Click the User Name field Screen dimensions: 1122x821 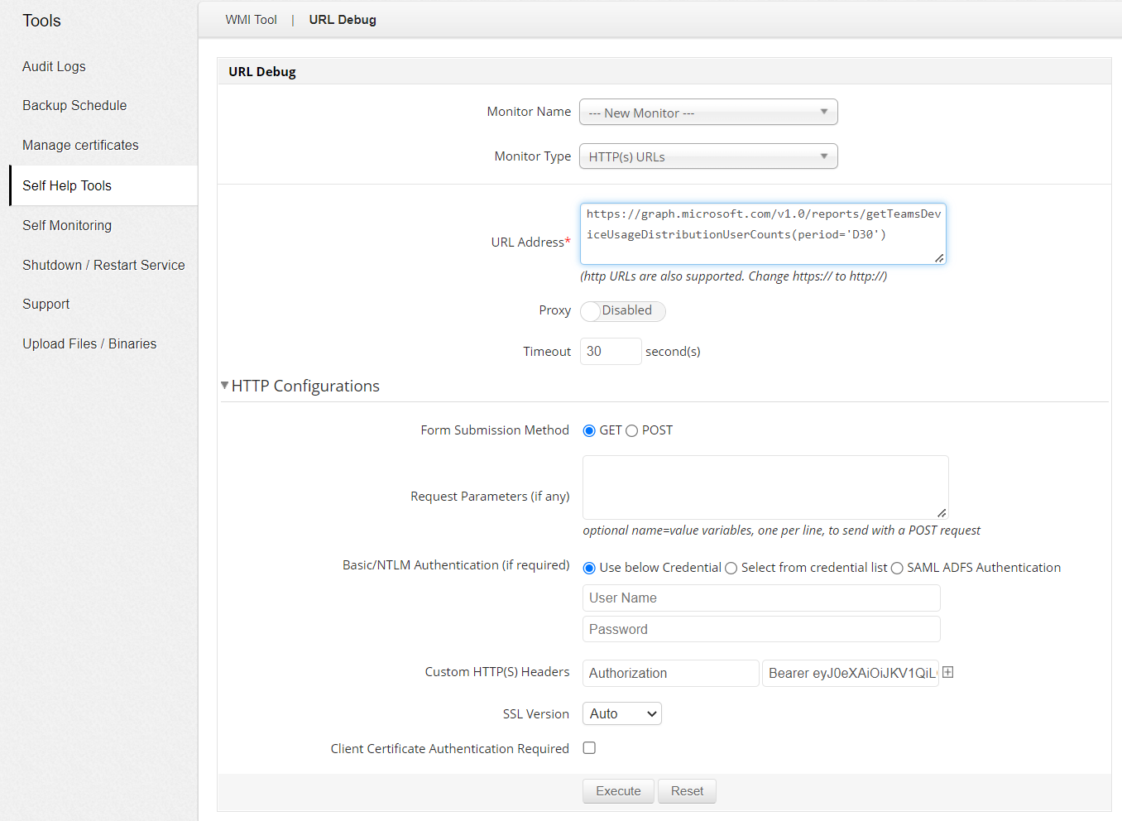click(761, 598)
